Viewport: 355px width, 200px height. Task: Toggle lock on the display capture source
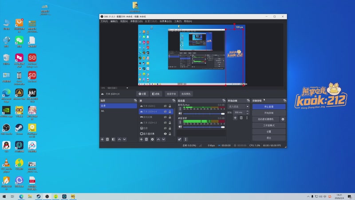(x=170, y=134)
